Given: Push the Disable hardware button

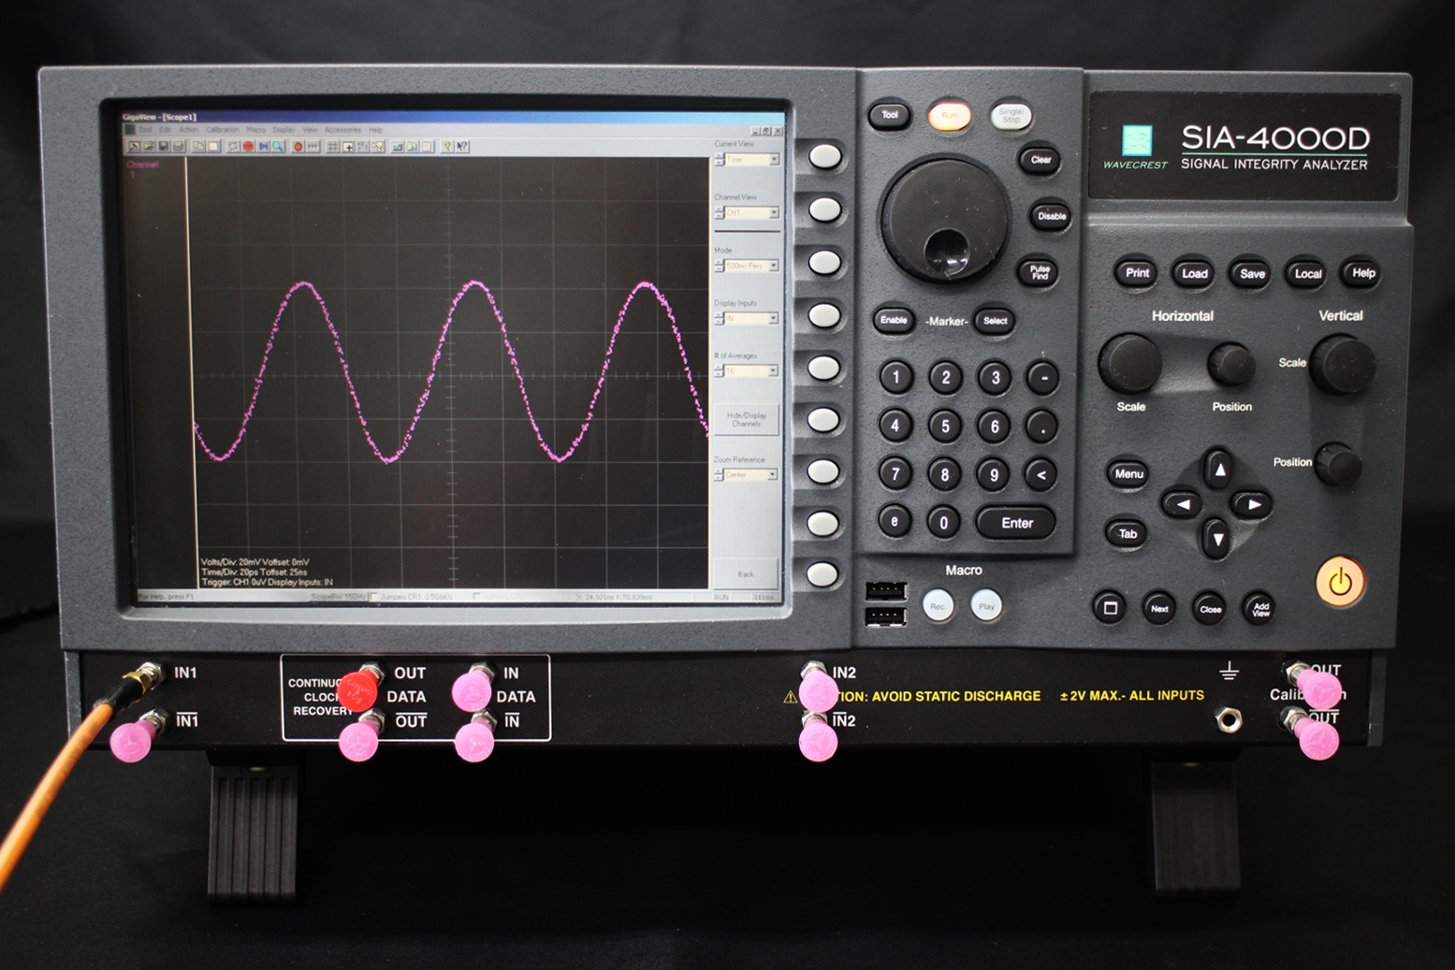Looking at the screenshot, I should (1051, 216).
